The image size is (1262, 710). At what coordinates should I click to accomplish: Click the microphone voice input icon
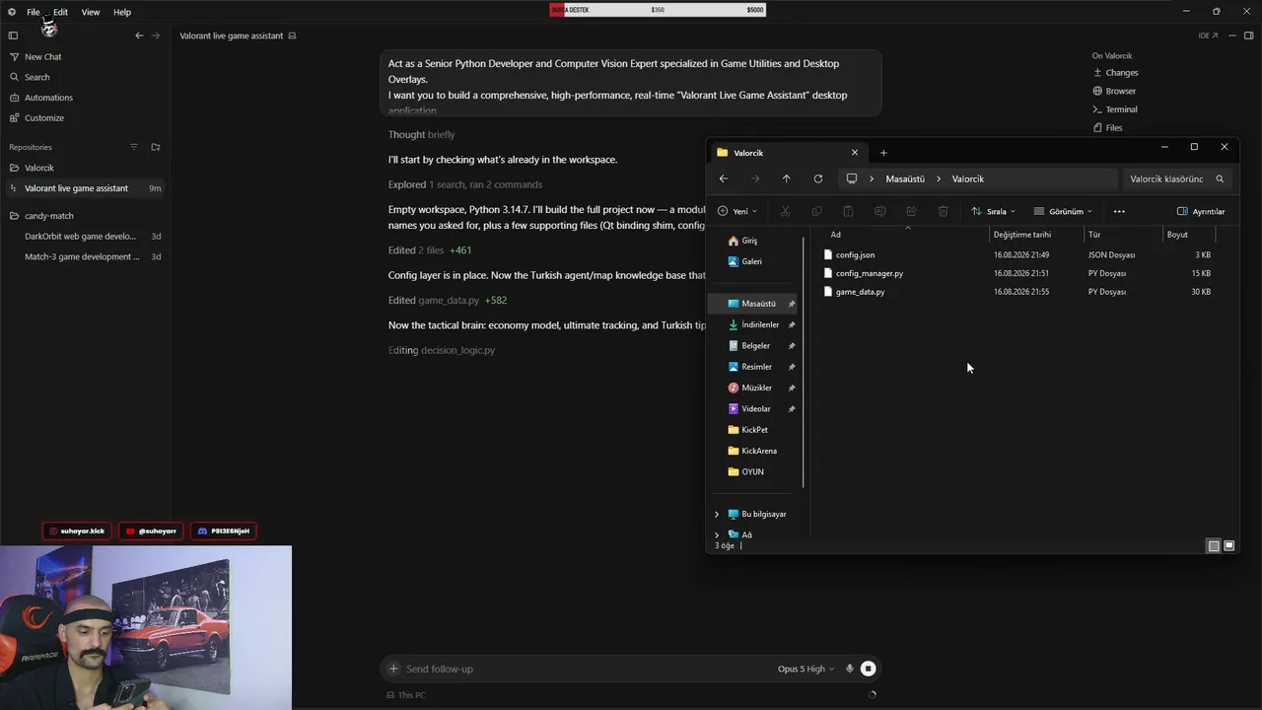(x=850, y=669)
